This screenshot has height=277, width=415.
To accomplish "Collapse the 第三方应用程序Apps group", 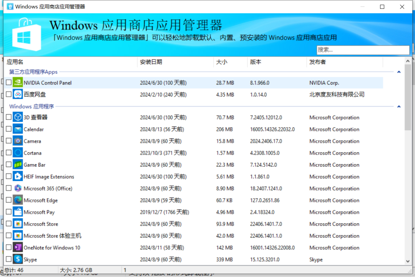I will 399,72.
